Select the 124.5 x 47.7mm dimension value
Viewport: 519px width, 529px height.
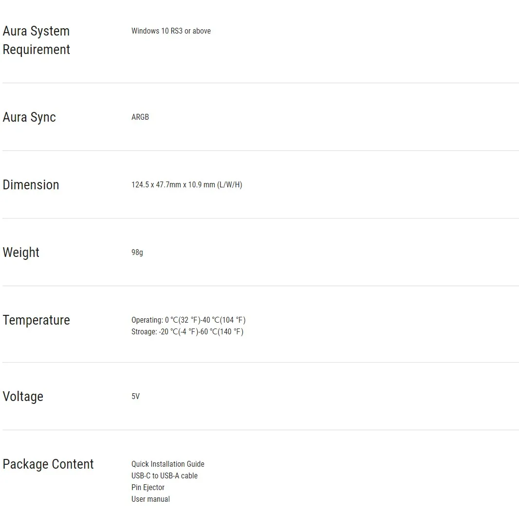(187, 185)
